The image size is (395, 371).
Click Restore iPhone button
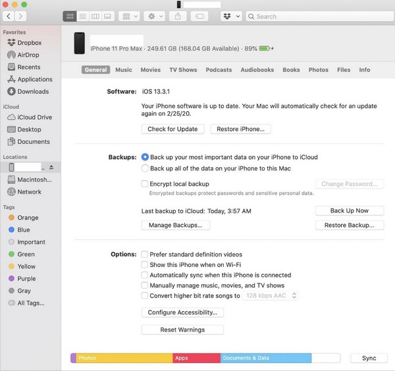point(240,129)
